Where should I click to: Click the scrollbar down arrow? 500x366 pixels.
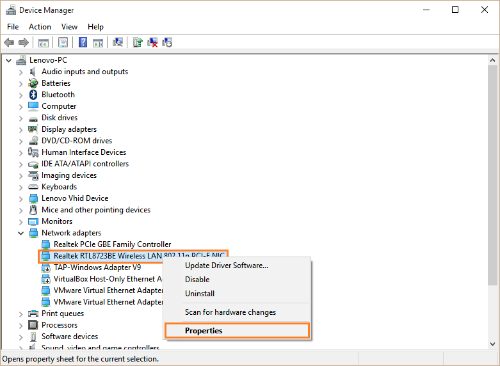click(x=492, y=344)
